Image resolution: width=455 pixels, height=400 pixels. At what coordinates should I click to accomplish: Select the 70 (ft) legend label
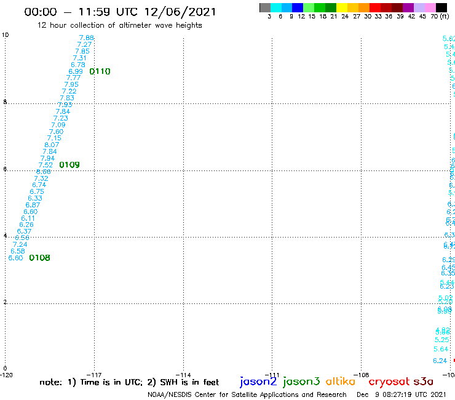(440, 17)
